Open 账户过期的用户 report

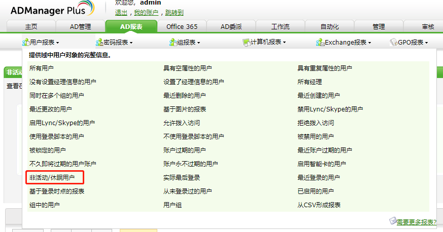185,150
